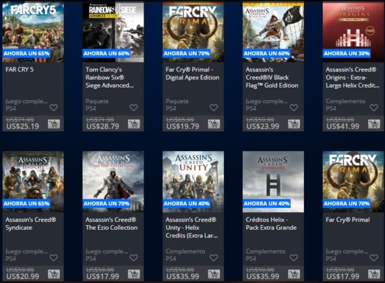385x283 pixels.
Task: Add Rainbow Six Siege Advanced to cart
Action: [134, 124]
